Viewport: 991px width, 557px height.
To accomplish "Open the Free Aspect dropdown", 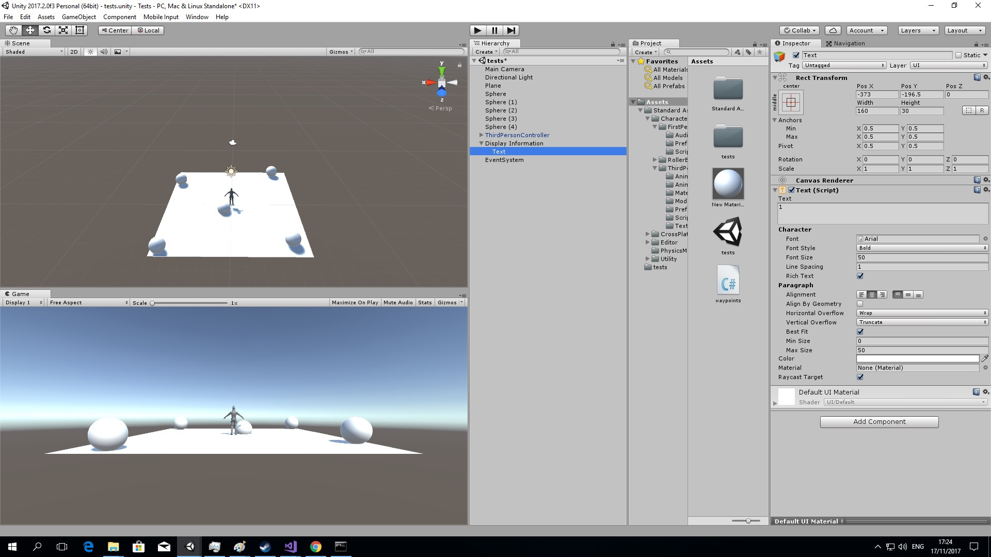I will (x=88, y=303).
